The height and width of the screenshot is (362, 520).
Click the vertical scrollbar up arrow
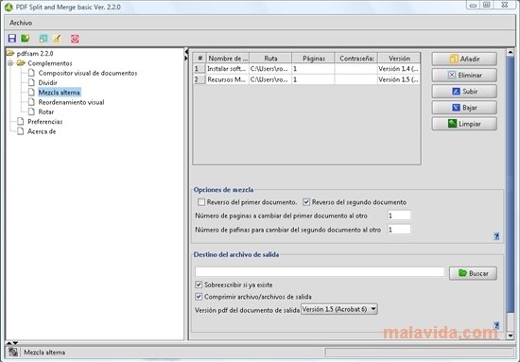(x=511, y=52)
